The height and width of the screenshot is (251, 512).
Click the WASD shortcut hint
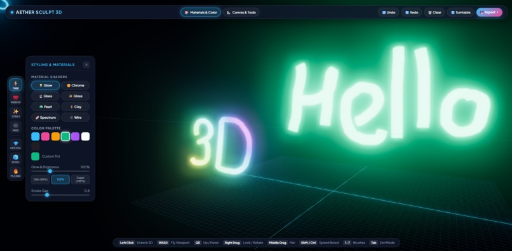coord(173,243)
